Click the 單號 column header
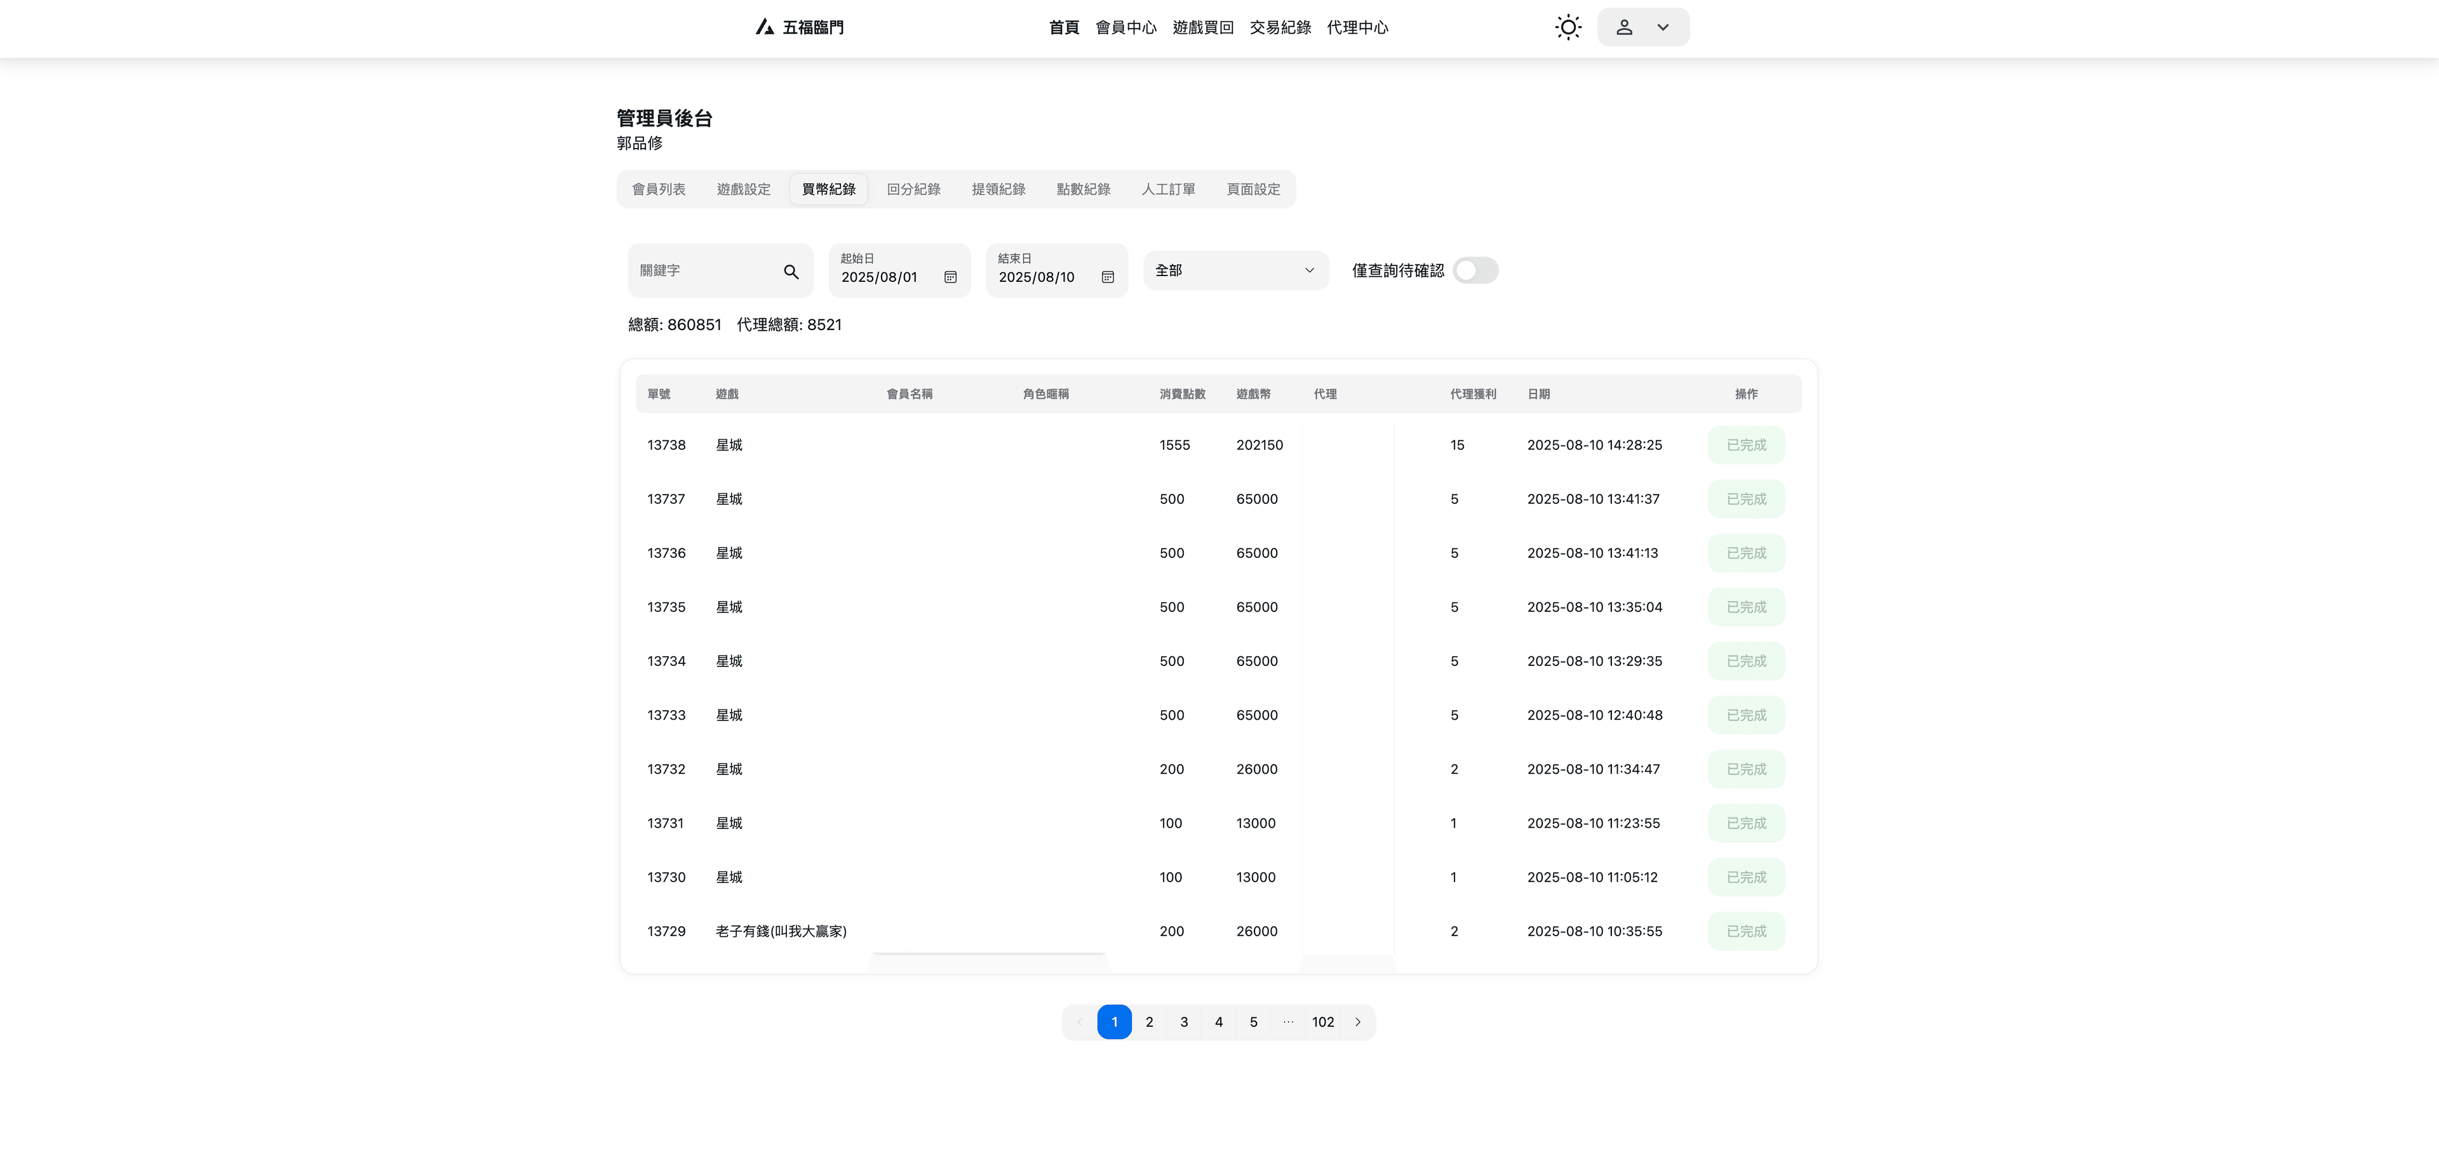 (659, 394)
